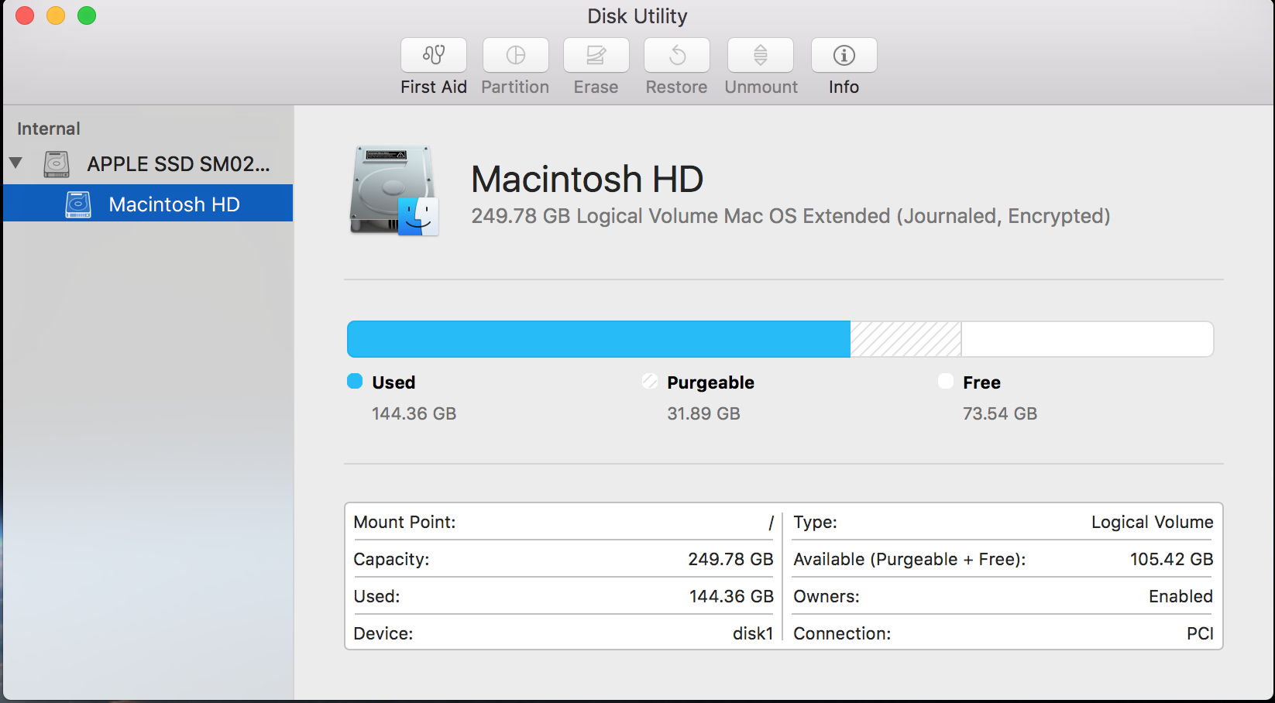Close the Disk Utility window

[25, 15]
